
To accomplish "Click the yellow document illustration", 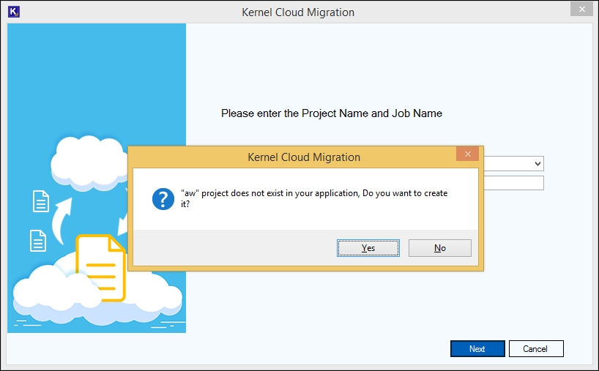I will pyautogui.click(x=101, y=268).
